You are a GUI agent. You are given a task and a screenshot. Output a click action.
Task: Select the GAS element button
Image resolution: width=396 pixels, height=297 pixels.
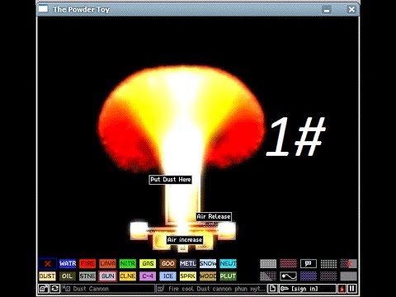148,263
